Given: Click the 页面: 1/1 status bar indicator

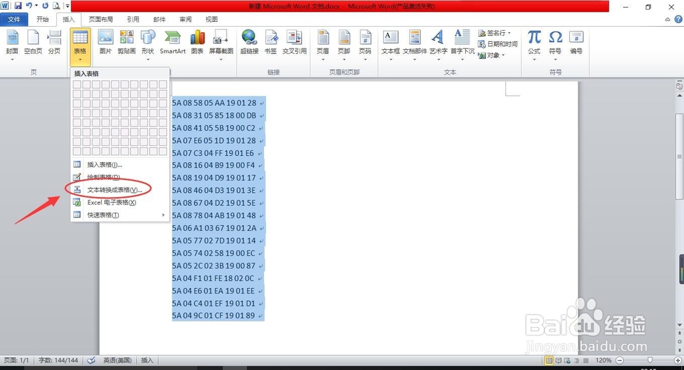Looking at the screenshot, I should tap(16, 360).
